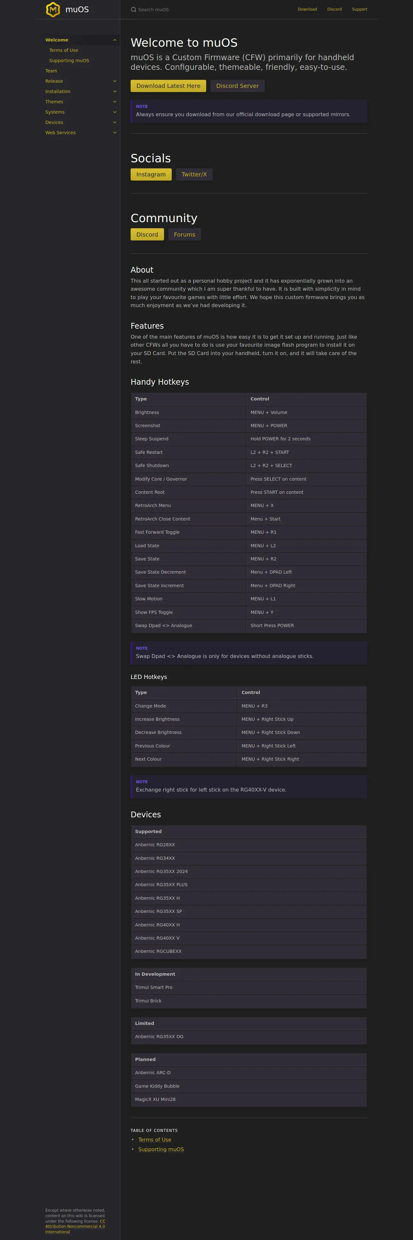Open the Twitter/X button
This screenshot has height=1240, width=413.
(x=194, y=175)
